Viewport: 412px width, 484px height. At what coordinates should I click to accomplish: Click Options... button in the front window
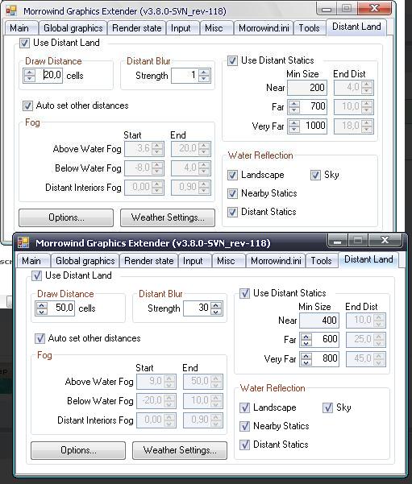78,450
